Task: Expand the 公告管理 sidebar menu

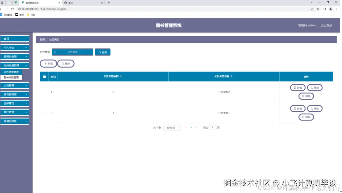Action: point(14,85)
